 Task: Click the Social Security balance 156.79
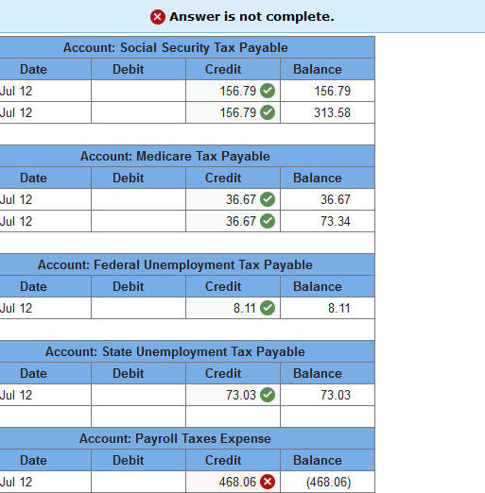click(332, 91)
